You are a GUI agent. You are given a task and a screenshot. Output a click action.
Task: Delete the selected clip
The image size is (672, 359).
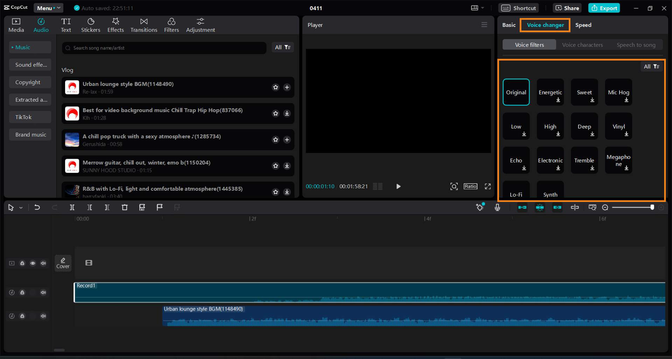click(124, 208)
